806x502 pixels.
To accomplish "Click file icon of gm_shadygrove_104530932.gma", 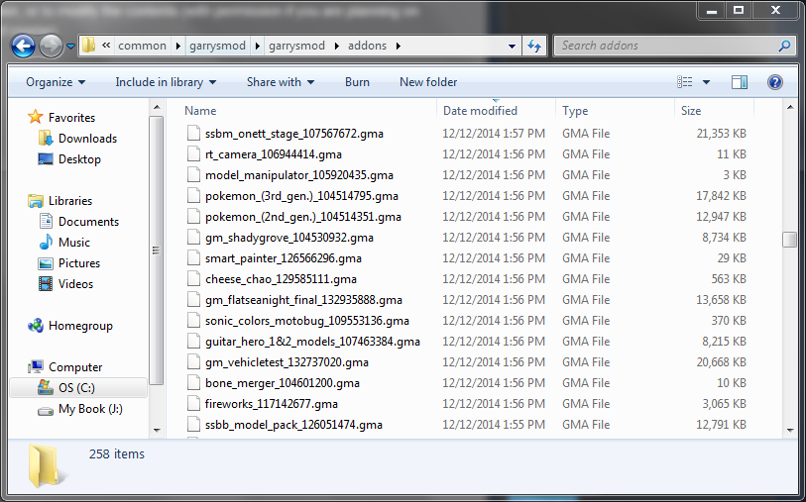I will pos(193,238).
